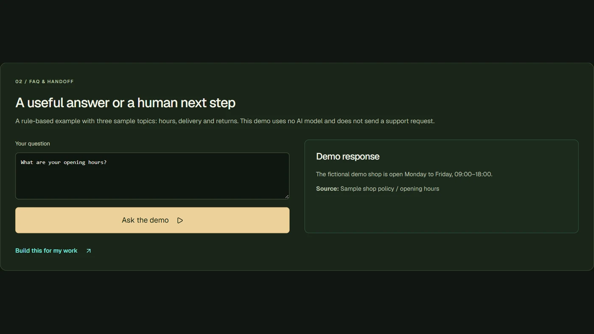Click the fictional demo shop opening hours answer

click(x=404, y=174)
